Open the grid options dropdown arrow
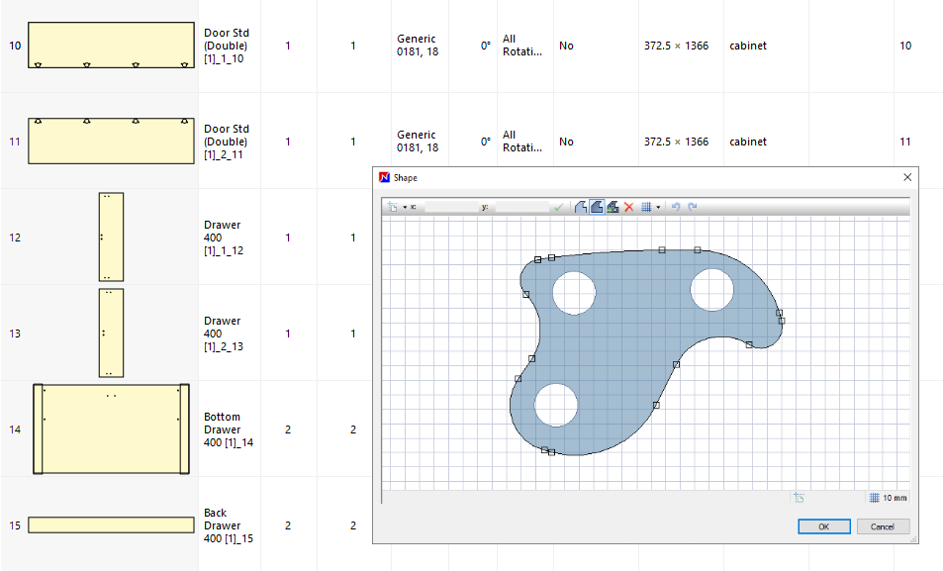The width and height of the screenshot is (943, 571). (658, 207)
